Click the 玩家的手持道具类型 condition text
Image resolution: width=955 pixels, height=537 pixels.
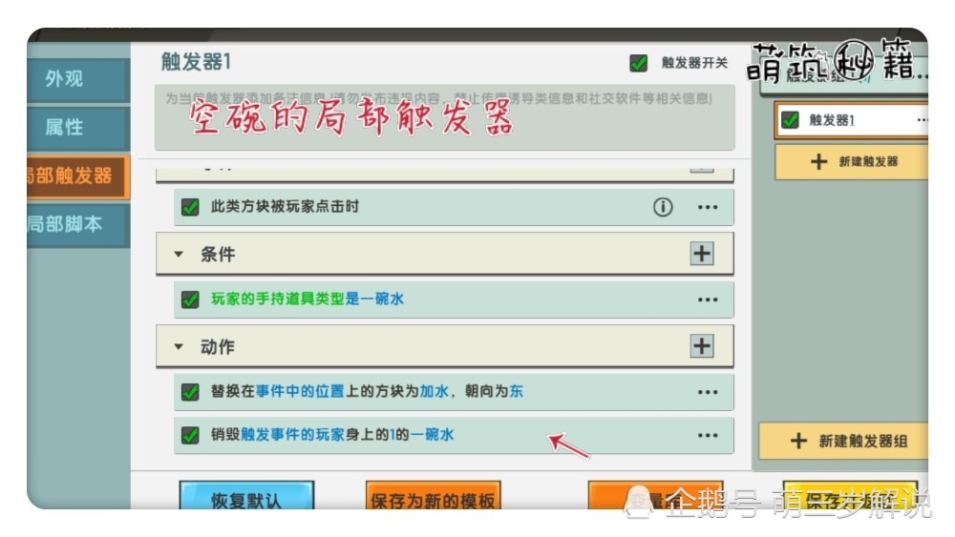[x=278, y=299]
